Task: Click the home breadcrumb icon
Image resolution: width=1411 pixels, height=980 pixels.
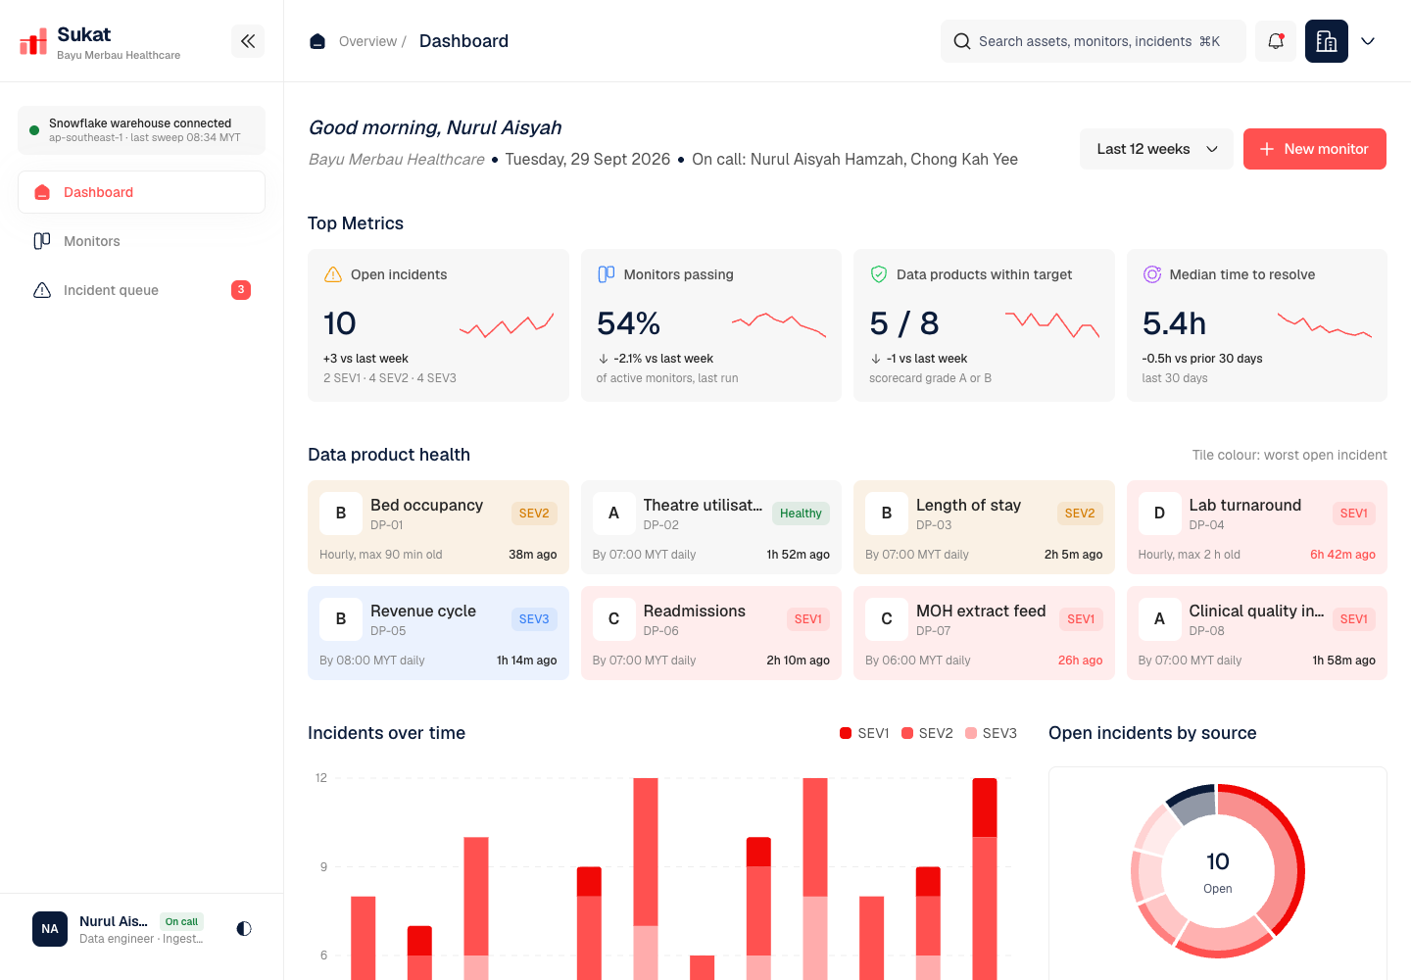Action: click(317, 41)
